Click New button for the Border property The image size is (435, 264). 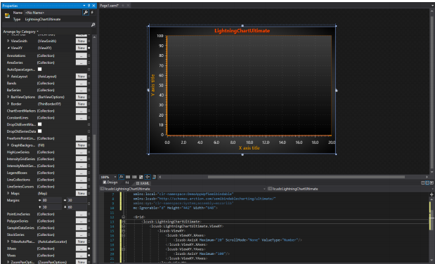click(x=82, y=104)
